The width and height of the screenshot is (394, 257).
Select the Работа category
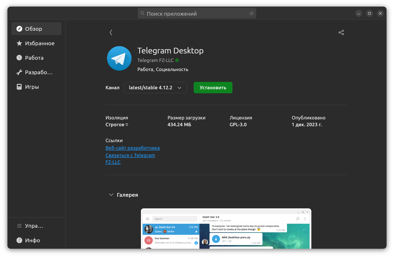(36, 58)
